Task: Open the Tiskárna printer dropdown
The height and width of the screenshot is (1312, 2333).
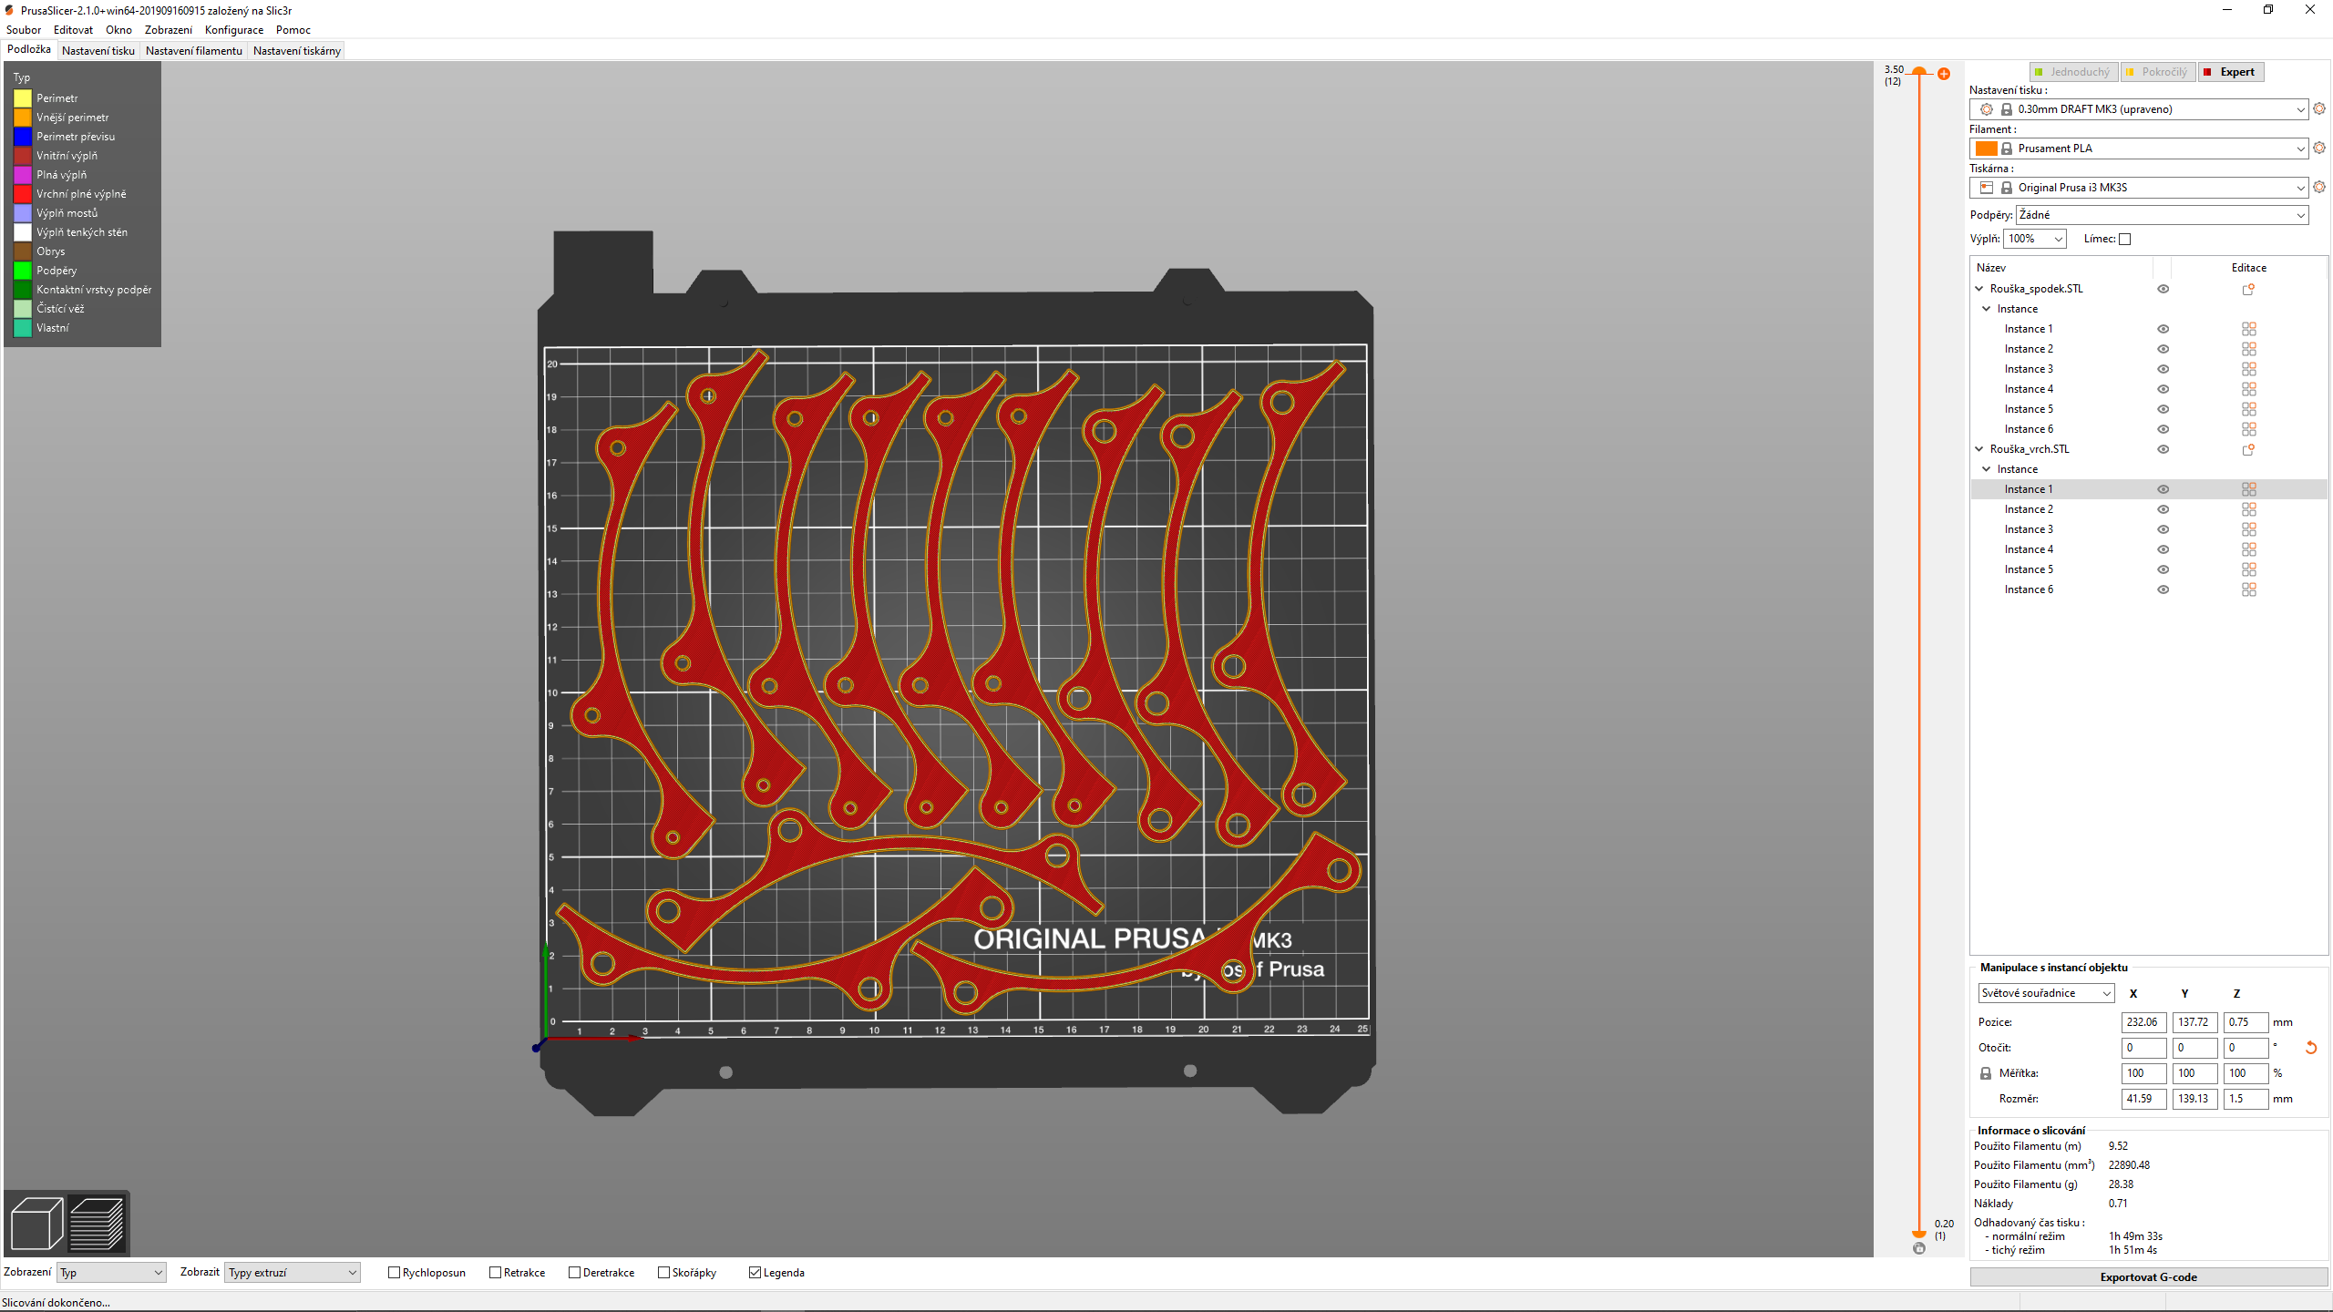Action: click(x=2139, y=188)
